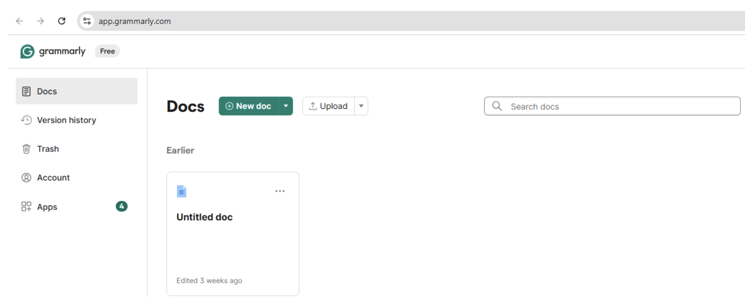
Task: Click the Docs sidebar icon
Action: tap(26, 91)
